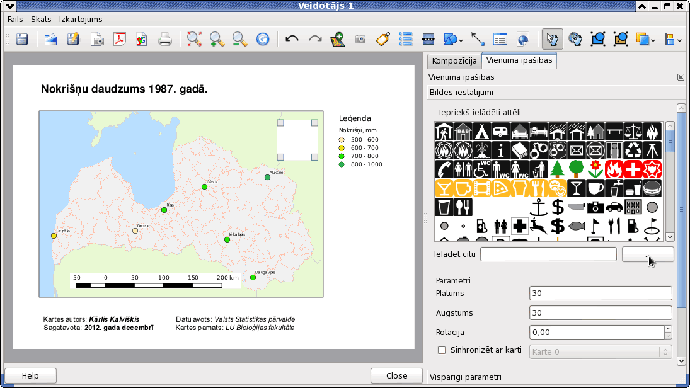Undo the last change
The image size is (690, 388).
click(x=292, y=40)
